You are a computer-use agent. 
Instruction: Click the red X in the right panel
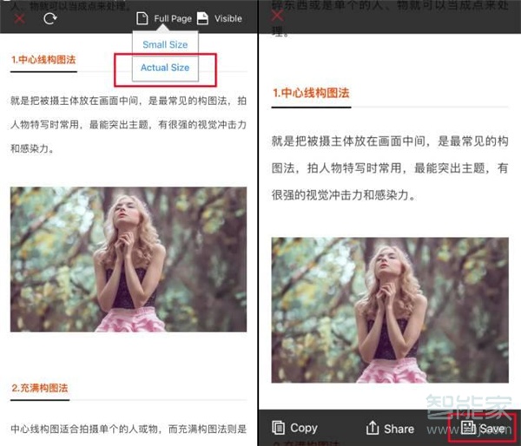(x=278, y=16)
